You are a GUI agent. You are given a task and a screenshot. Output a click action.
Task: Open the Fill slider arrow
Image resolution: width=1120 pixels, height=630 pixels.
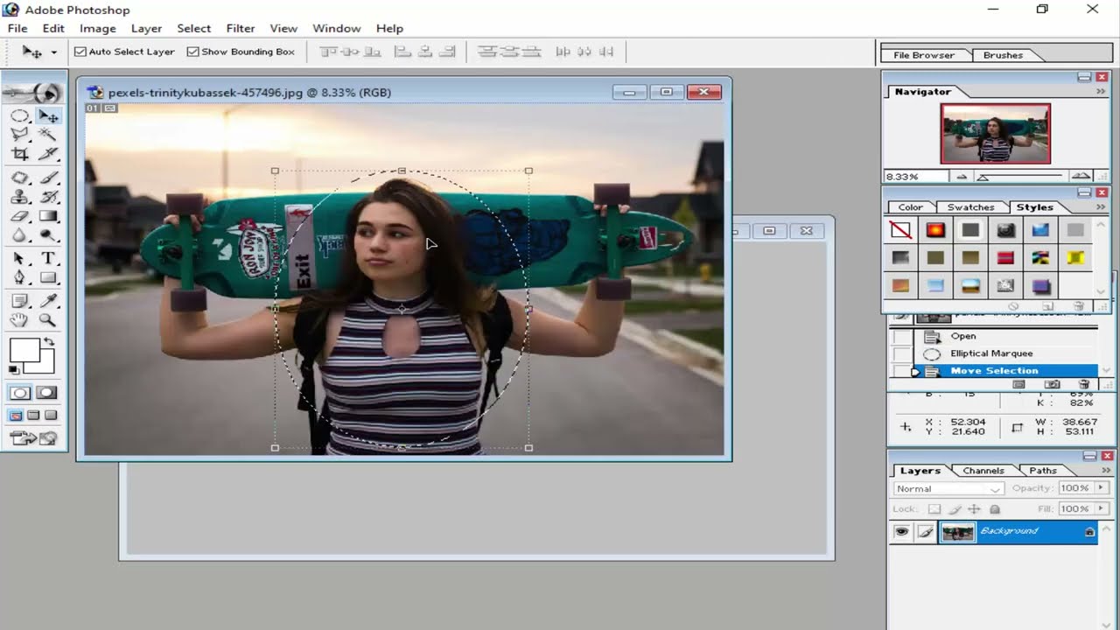pos(1102,508)
